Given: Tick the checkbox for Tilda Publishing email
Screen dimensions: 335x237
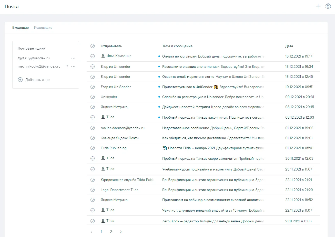Looking at the screenshot, I should [x=93, y=148].
